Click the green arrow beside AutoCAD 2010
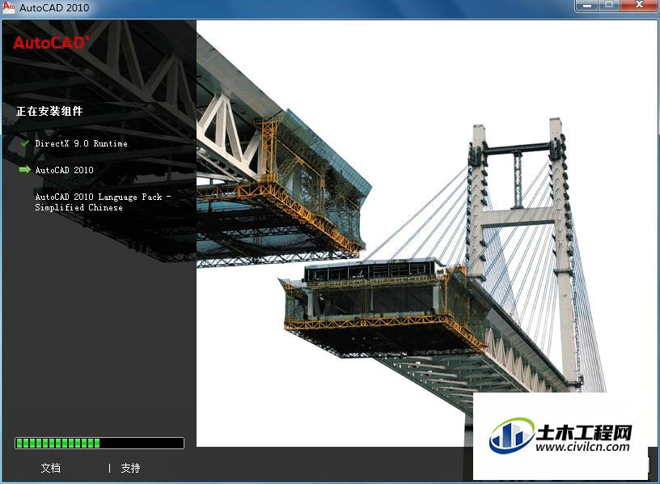Viewport: 660px width, 484px height. (25, 170)
